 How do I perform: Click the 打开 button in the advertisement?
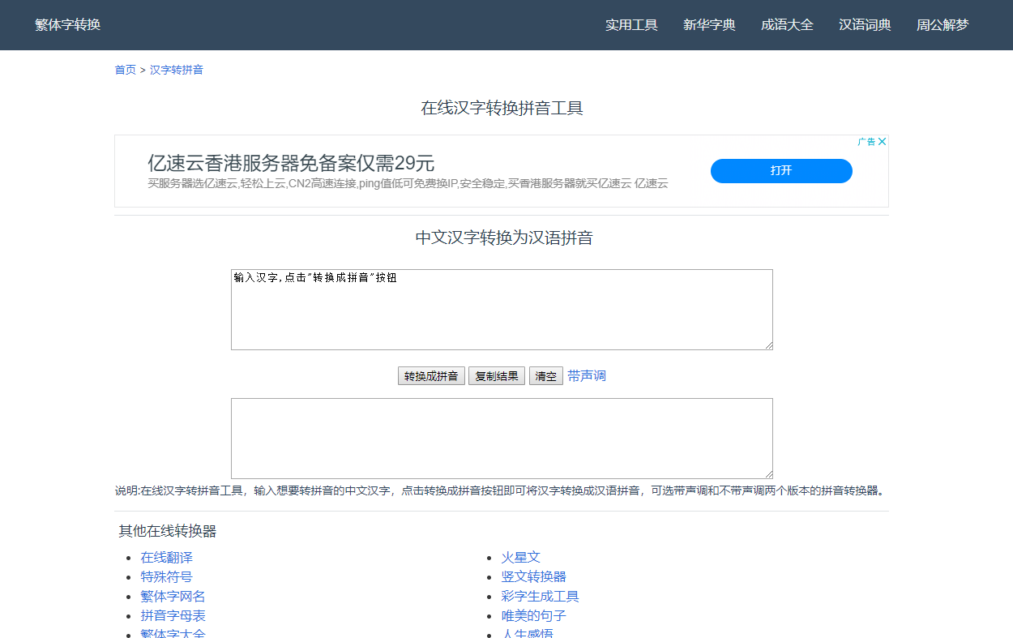pos(780,171)
